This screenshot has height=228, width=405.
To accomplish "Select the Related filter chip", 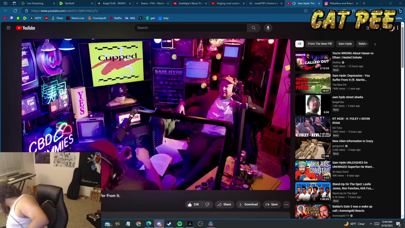I will (363, 44).
